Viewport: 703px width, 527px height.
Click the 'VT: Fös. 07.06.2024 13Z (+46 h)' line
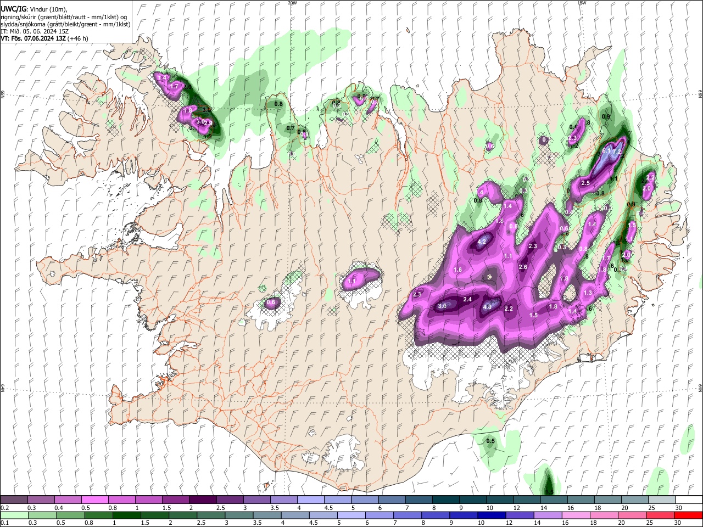pyautogui.click(x=44, y=38)
